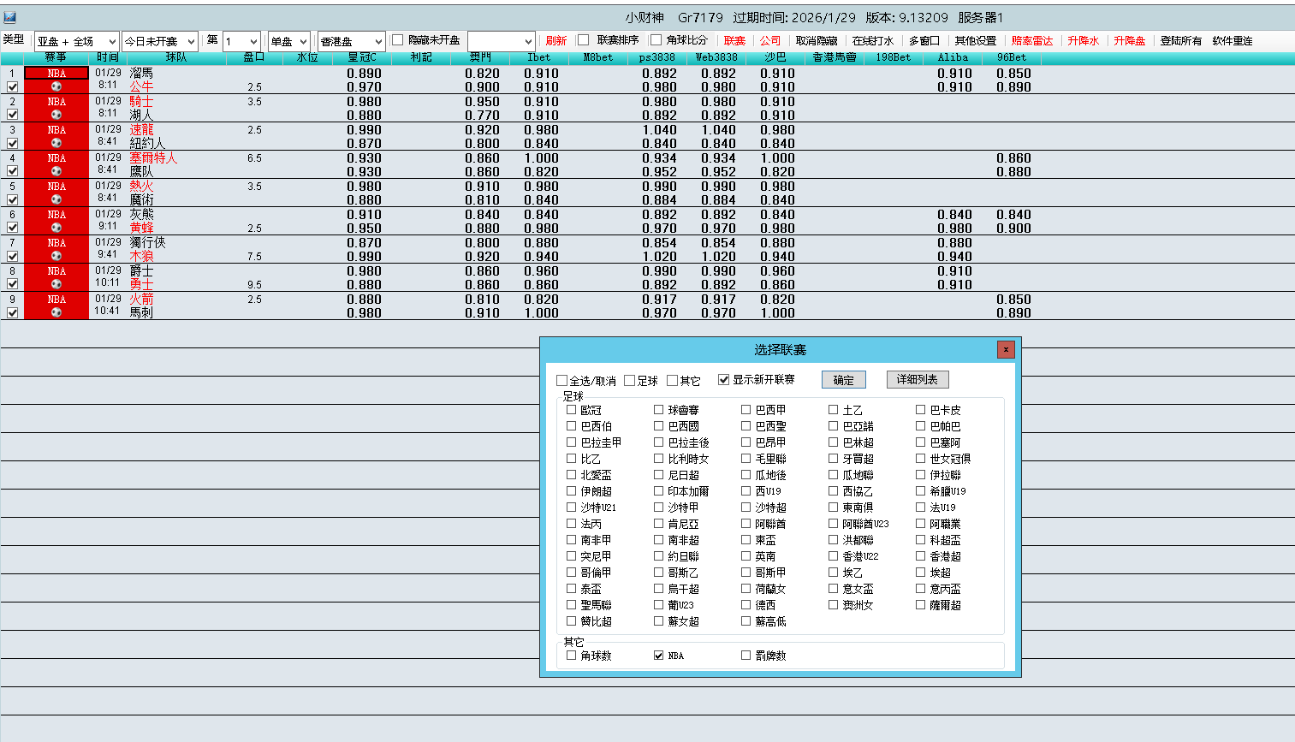Open the 亚盘 + 全场 type dropdown
This screenshot has height=742, width=1295.
pos(76,41)
